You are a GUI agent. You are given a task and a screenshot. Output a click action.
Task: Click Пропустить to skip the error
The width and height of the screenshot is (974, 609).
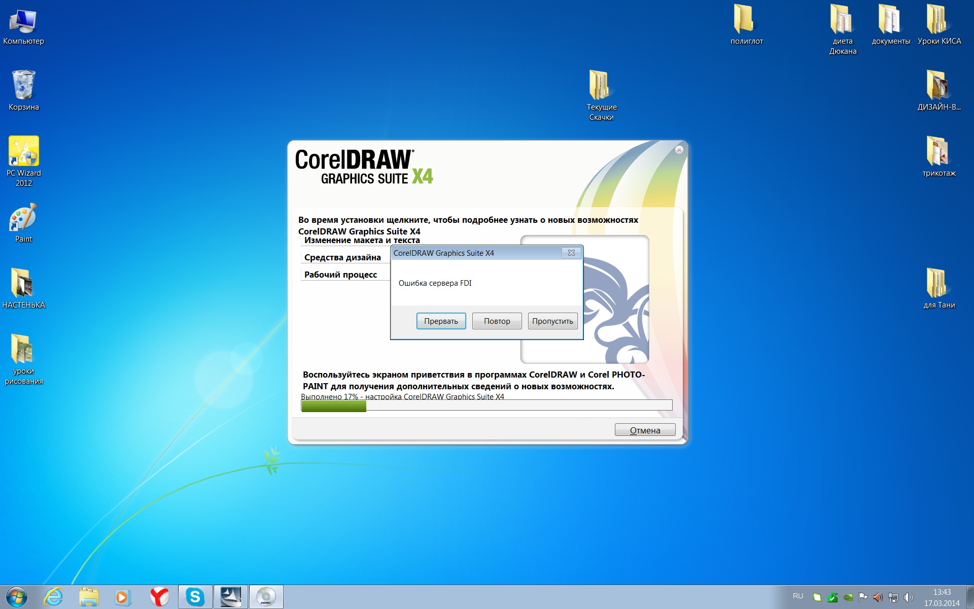(x=552, y=321)
